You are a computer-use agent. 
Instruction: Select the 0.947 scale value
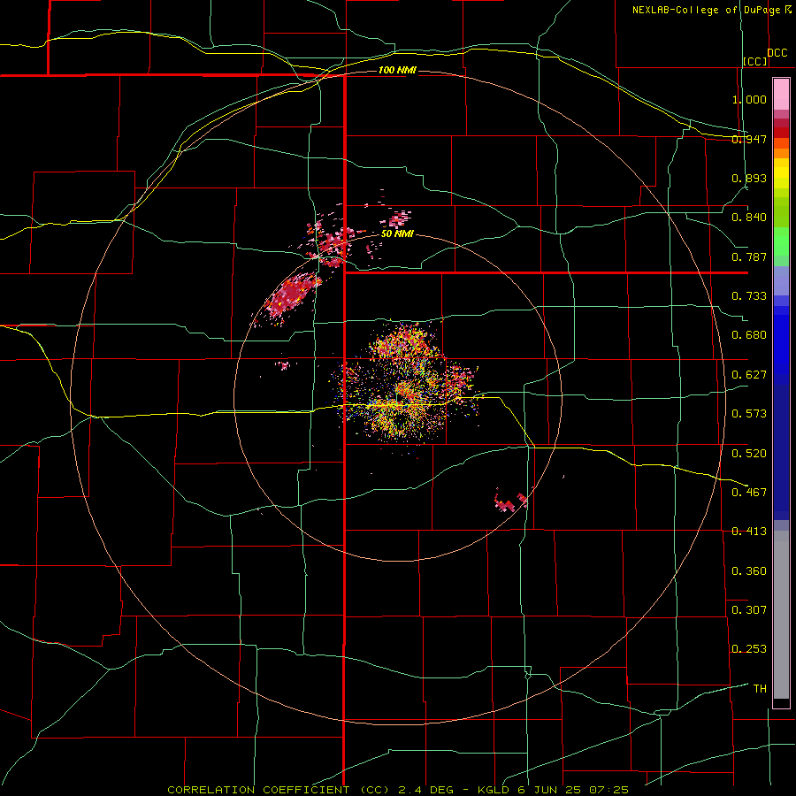(749, 139)
